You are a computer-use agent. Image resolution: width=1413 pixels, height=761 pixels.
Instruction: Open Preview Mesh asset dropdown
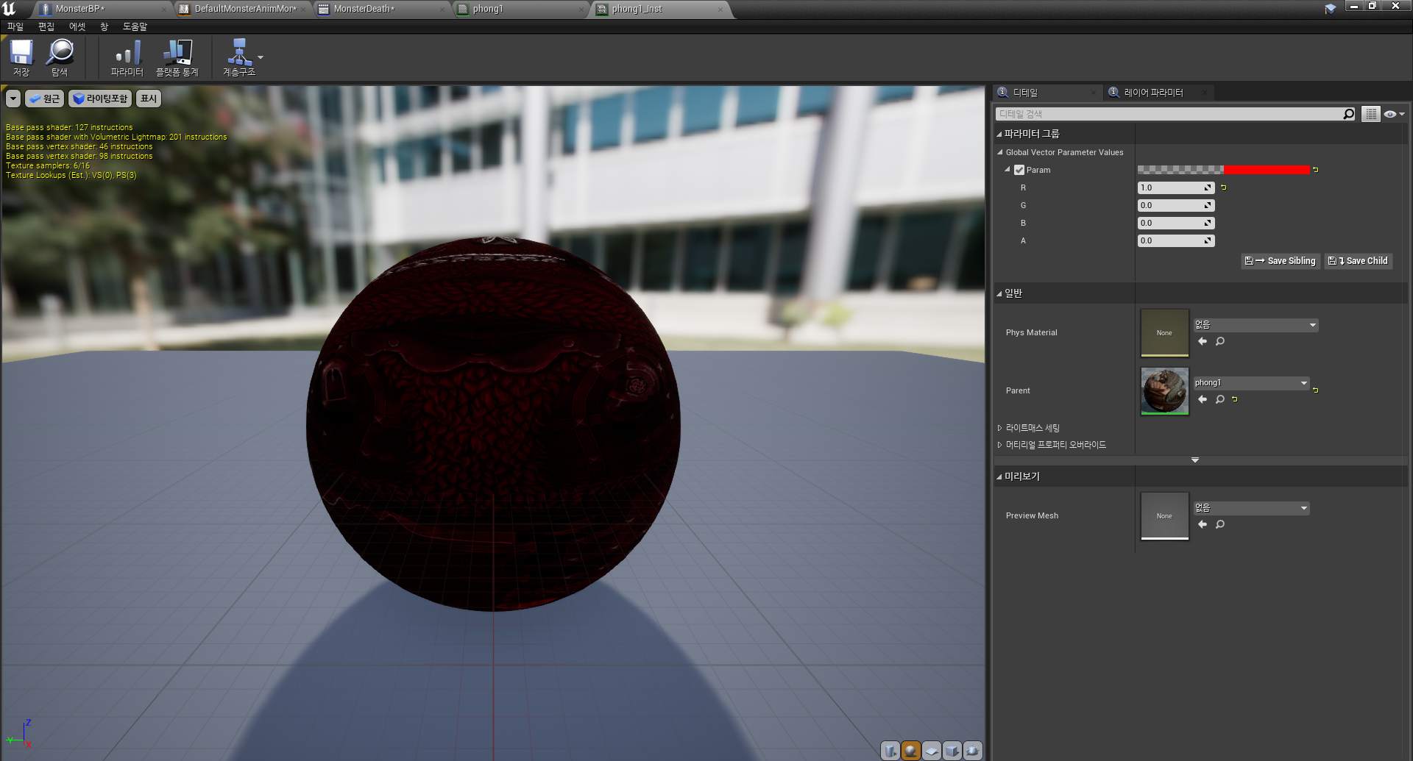1251,508
